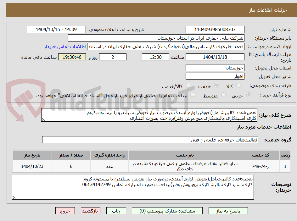Click the توضیحات خریدار text area
This screenshot has width=297, height=221.
coord(133,187)
